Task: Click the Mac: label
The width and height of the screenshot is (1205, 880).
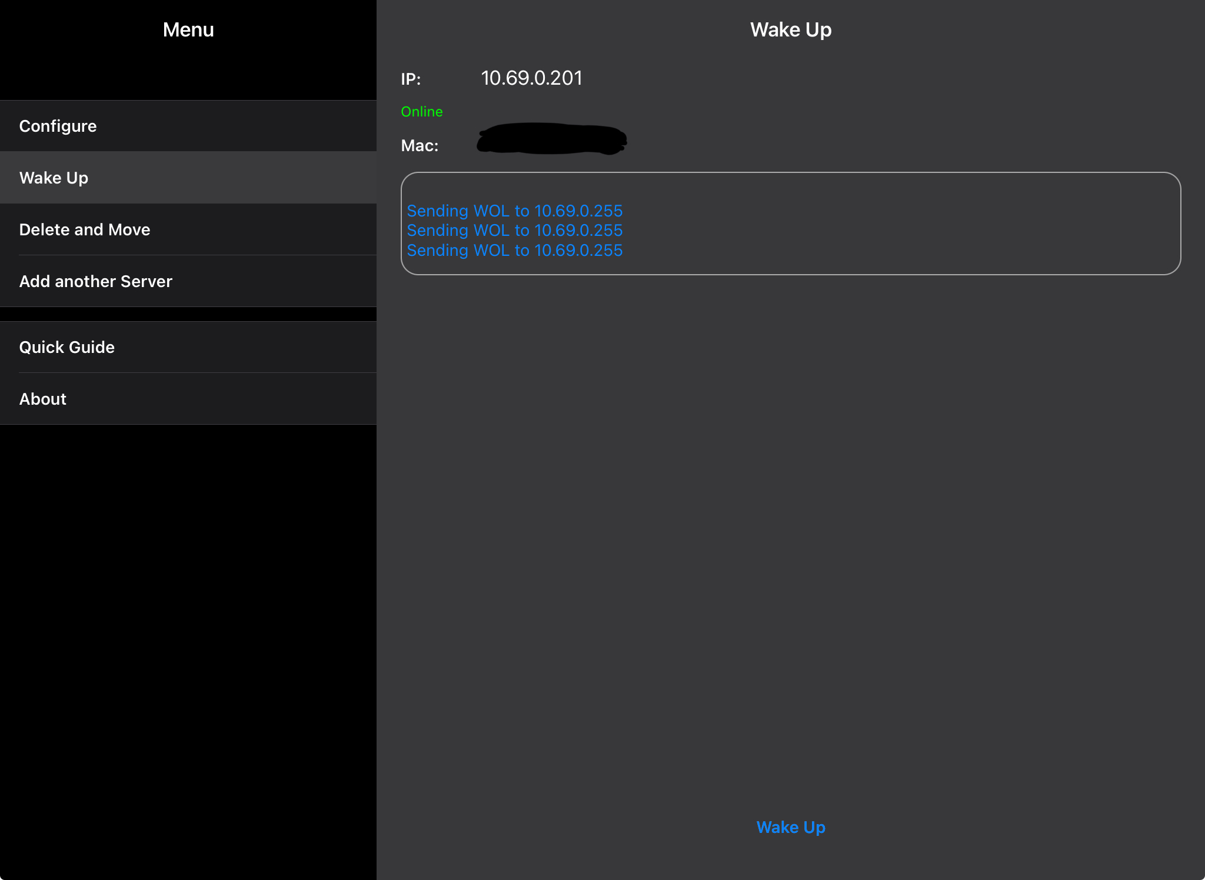Action: pos(420,146)
